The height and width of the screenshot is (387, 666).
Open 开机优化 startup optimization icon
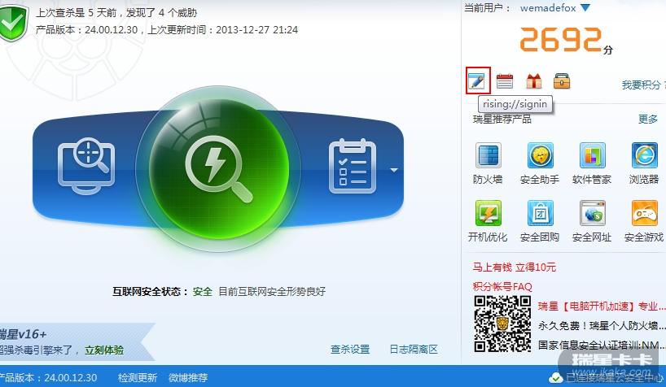click(x=488, y=214)
